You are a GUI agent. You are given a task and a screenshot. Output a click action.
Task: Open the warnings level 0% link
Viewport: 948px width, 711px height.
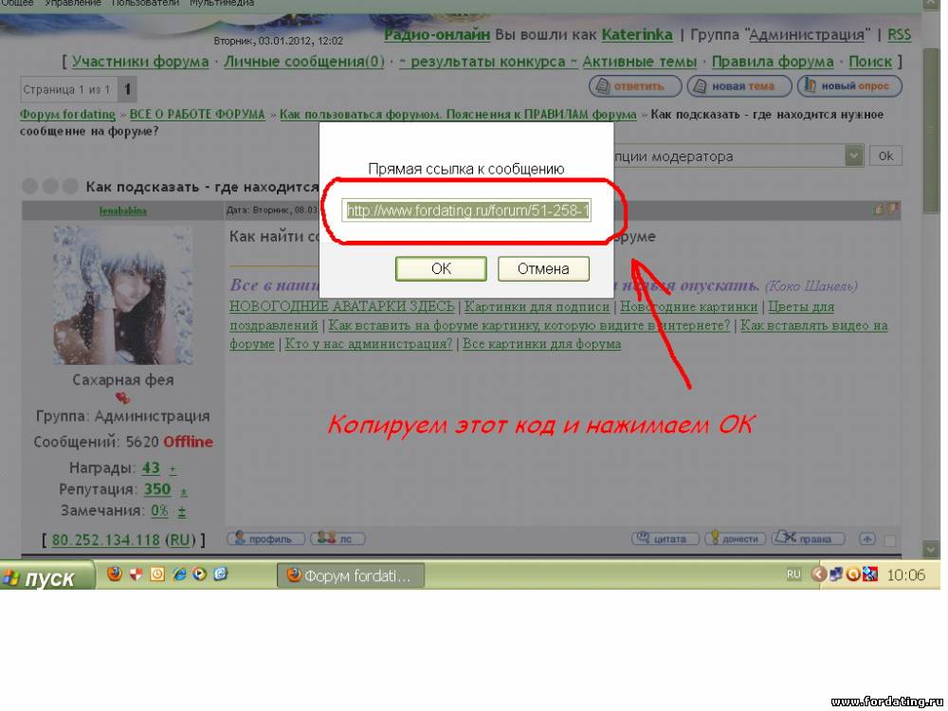[x=159, y=511]
